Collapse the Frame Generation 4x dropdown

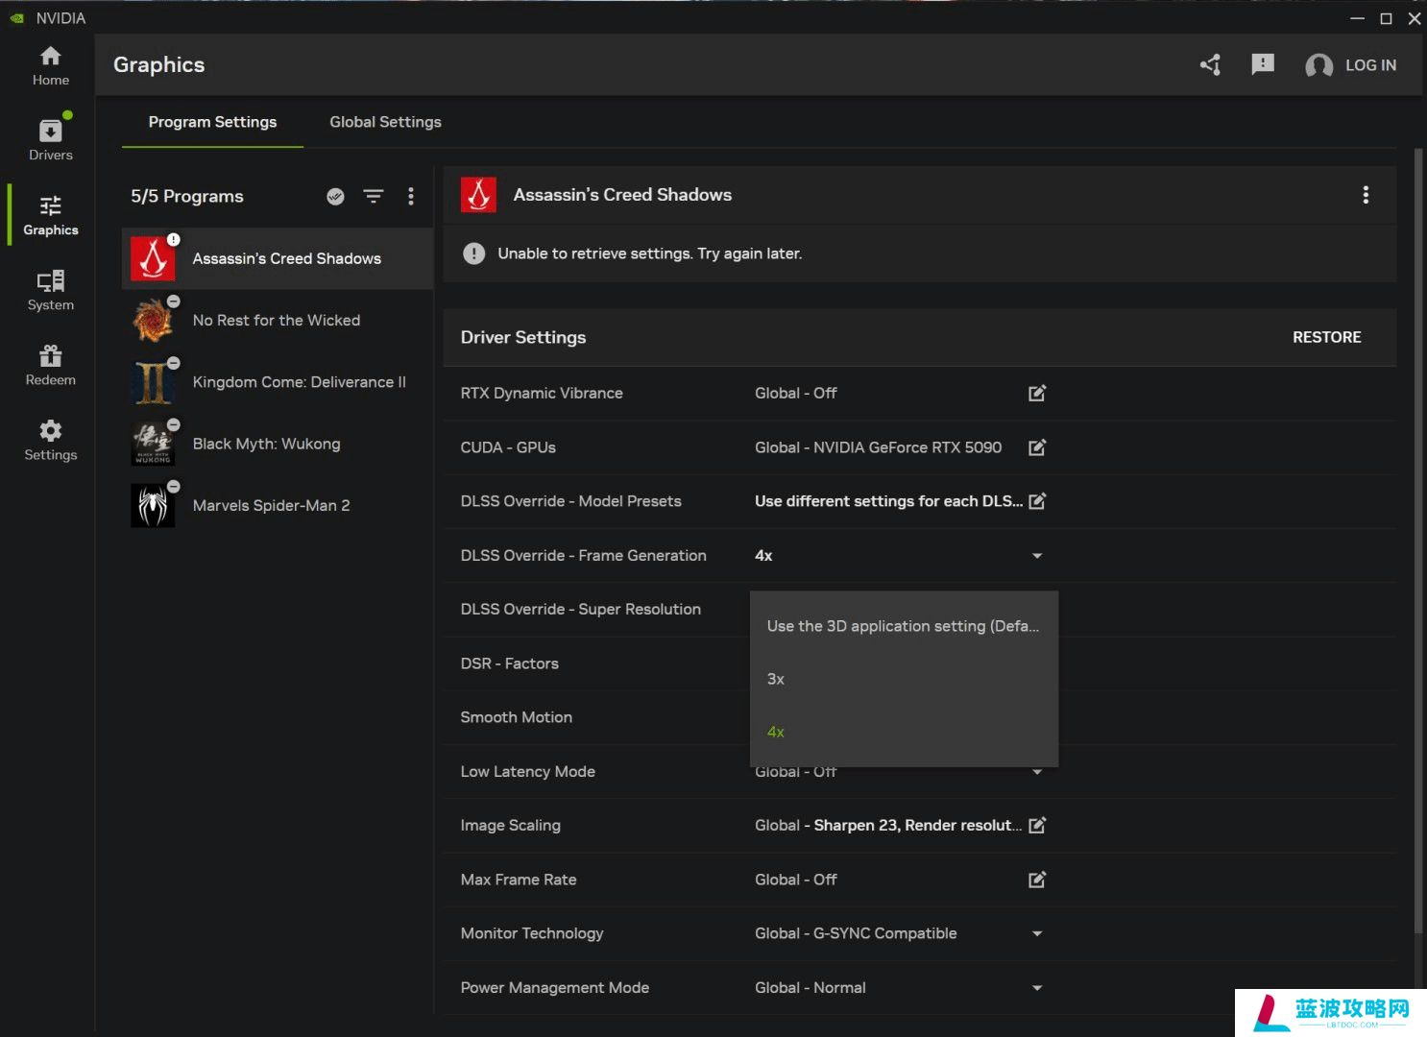1037,556
